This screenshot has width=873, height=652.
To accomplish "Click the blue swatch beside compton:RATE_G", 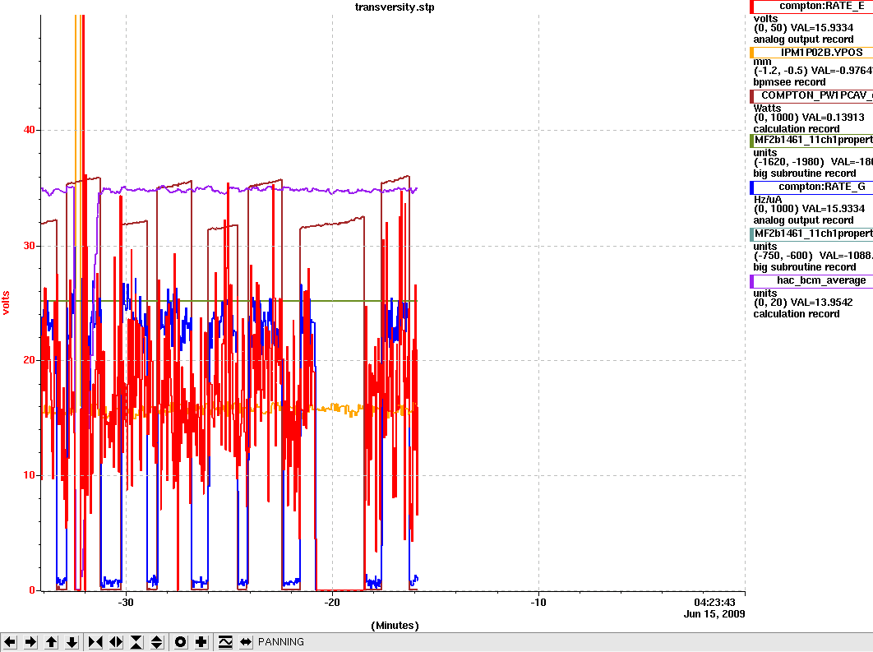I will (x=751, y=187).
